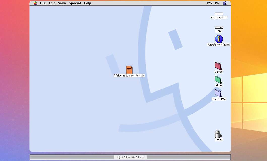Open the Help menu in menu bar
The image size is (267, 161).
point(87,3)
